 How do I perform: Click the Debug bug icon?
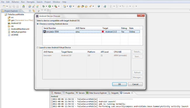[43, 6]
